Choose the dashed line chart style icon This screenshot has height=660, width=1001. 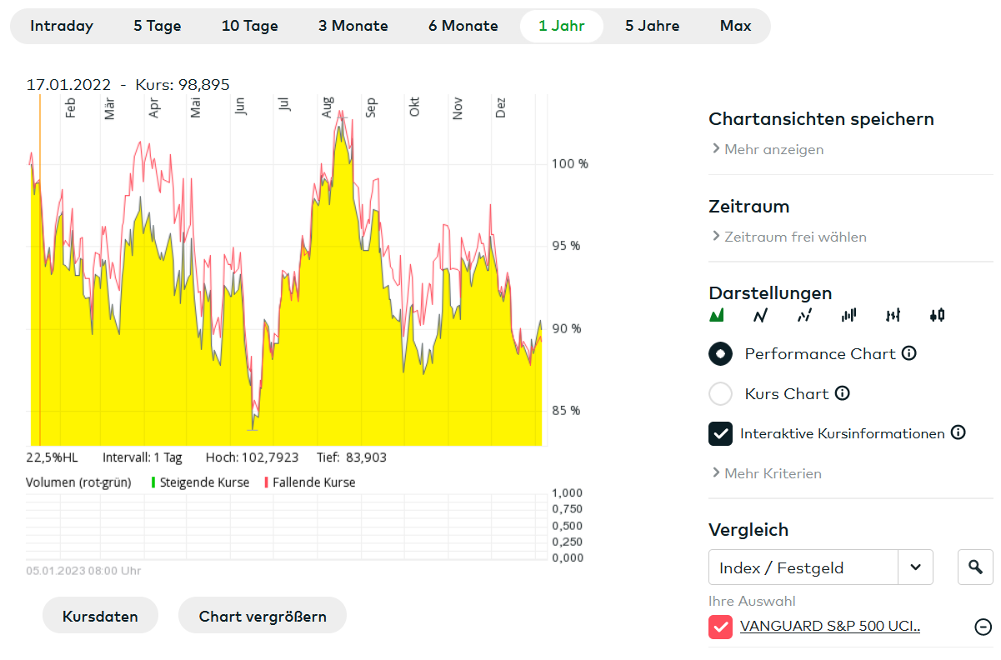pos(804,315)
